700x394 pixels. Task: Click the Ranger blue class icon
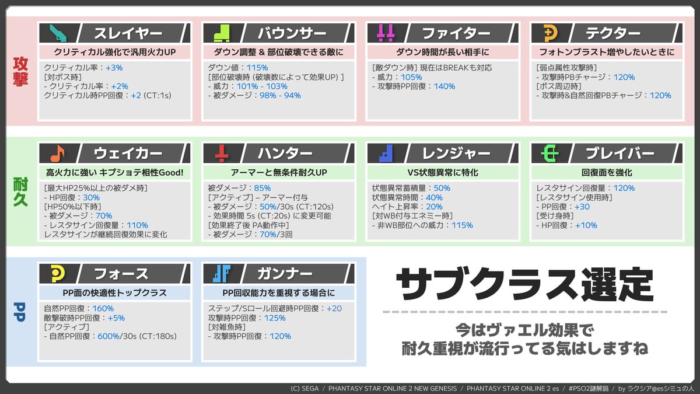[387, 154]
